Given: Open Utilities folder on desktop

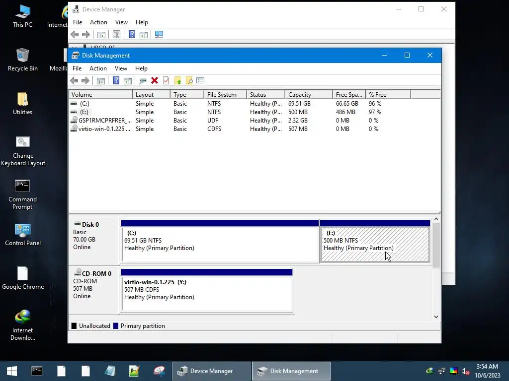Looking at the screenshot, I should pos(23,103).
